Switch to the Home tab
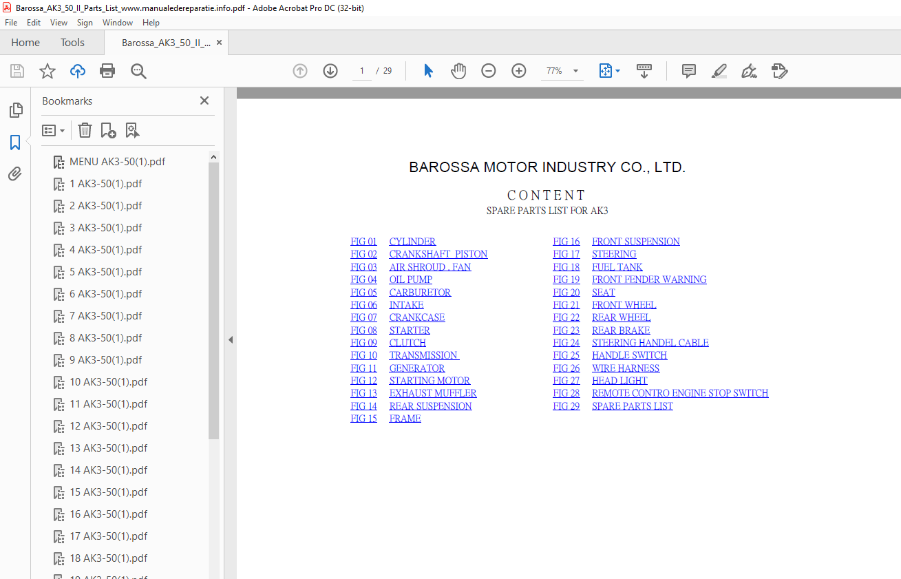The image size is (901, 579). pos(25,43)
